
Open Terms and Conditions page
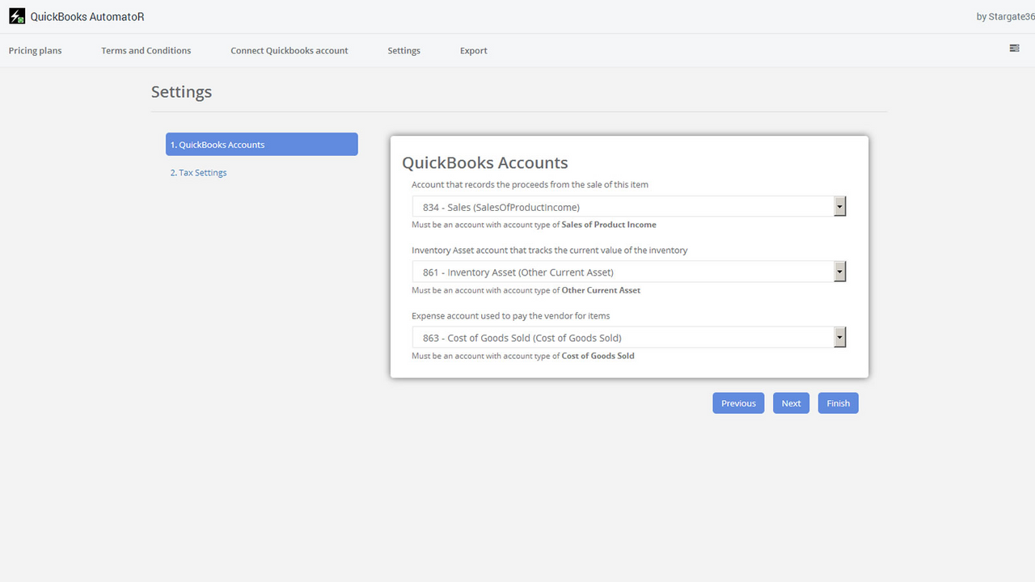tap(146, 50)
